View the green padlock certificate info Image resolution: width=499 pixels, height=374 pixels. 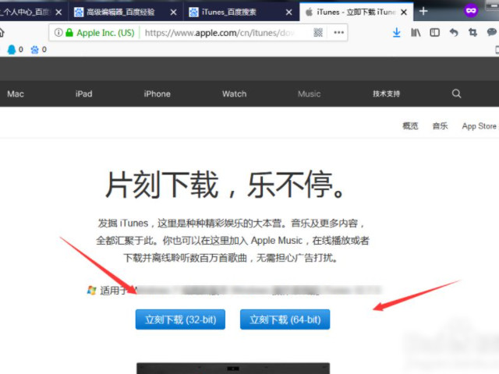[x=69, y=33]
